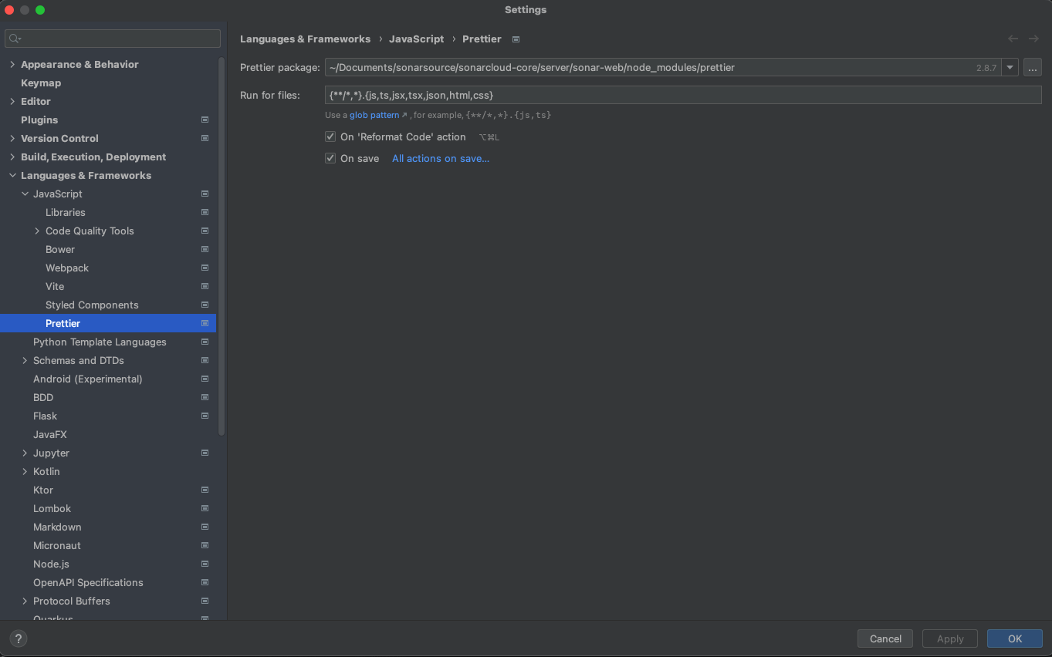Click project-level icon on Node.js row
The height and width of the screenshot is (657, 1052).
pos(205,564)
